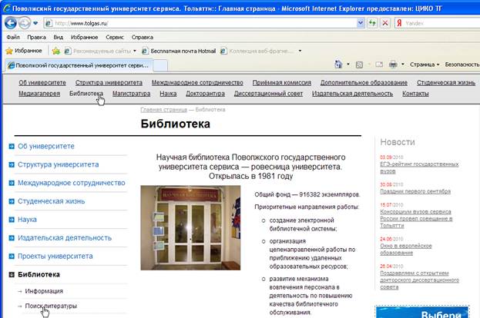Click the Print icon in command bar
The image size is (480, 318).
coord(393,65)
